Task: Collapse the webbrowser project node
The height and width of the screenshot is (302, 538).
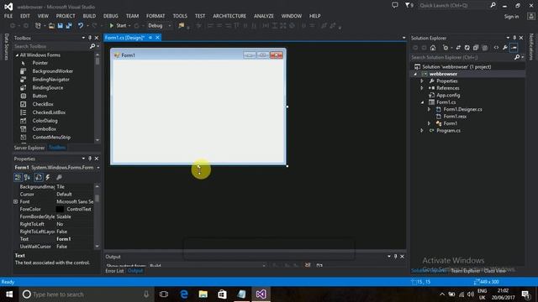Action: tap(415, 74)
